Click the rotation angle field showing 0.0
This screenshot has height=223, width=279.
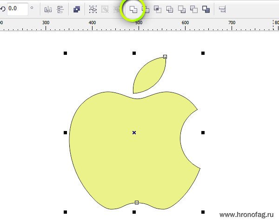pyautogui.click(x=18, y=9)
